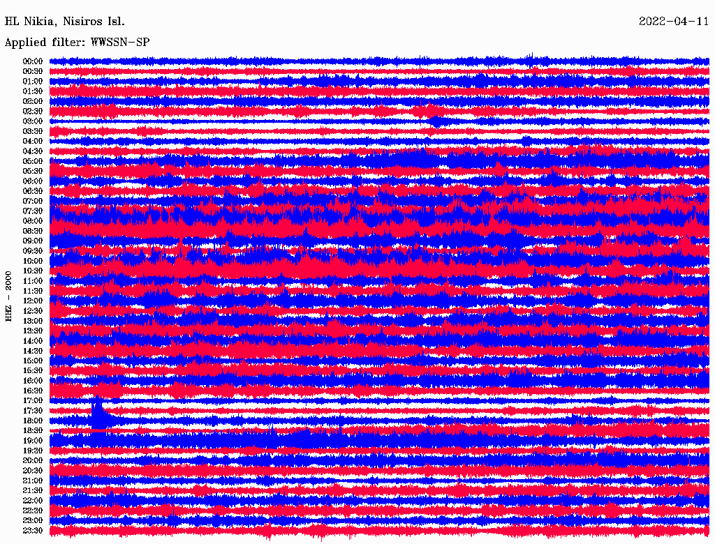Click the large blue event spike near 17:30
The width and height of the screenshot is (715, 544).
[x=97, y=413]
